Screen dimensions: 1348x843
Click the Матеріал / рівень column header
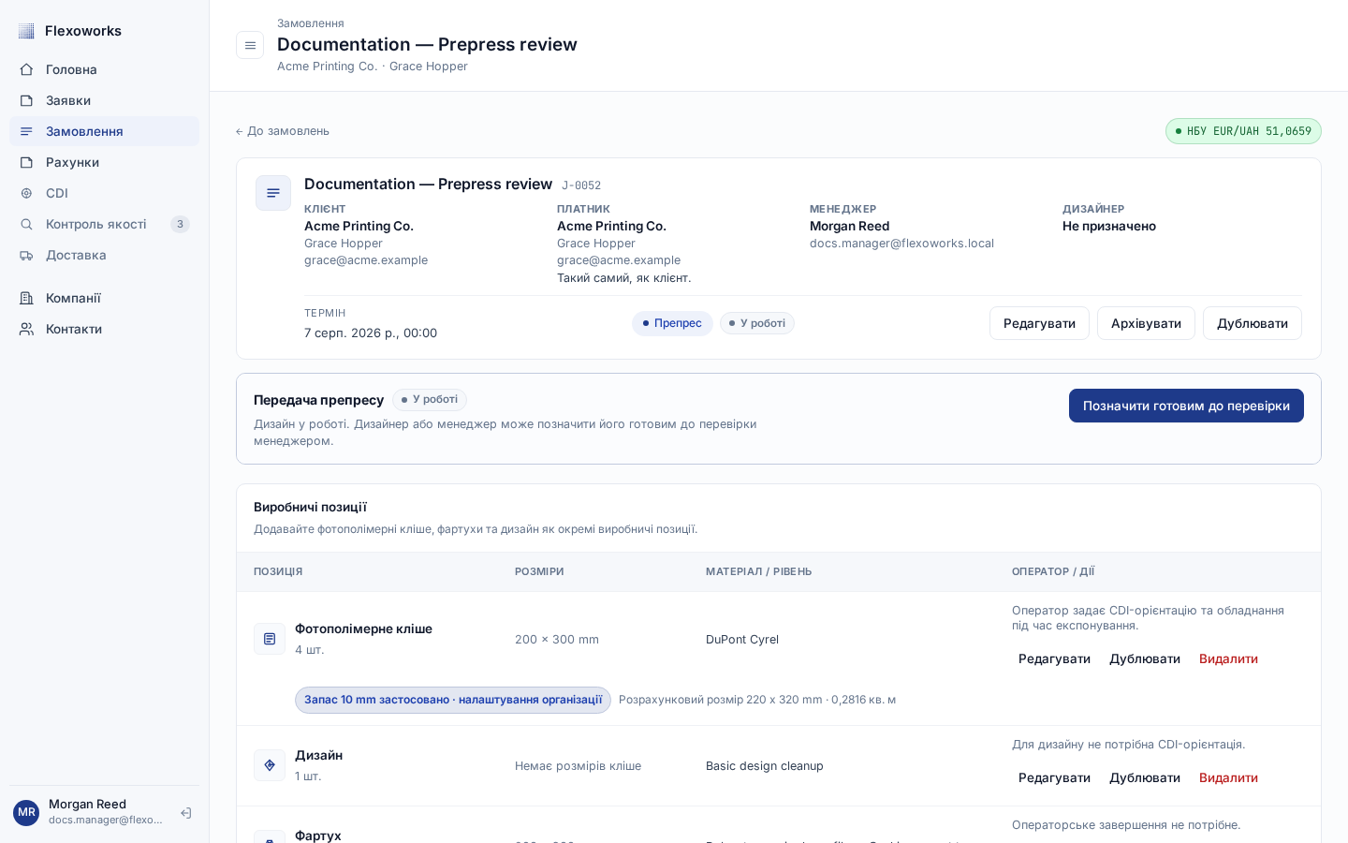pyautogui.click(x=759, y=571)
